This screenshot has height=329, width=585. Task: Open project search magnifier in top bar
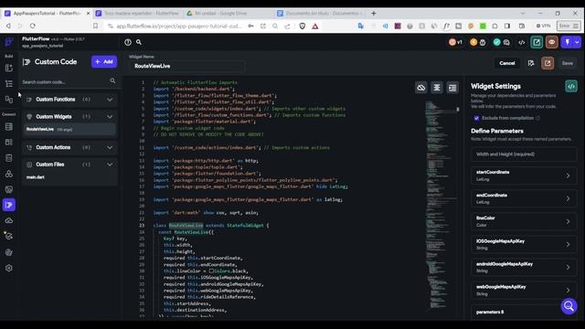(139, 42)
